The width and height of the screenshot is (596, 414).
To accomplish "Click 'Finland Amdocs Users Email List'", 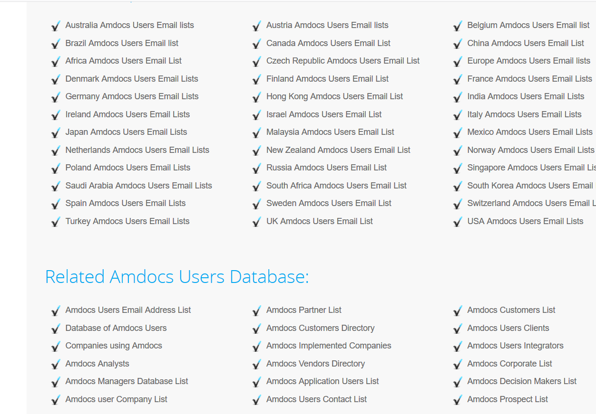I will [327, 79].
